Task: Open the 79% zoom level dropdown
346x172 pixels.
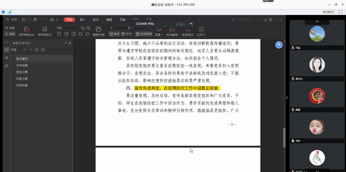Action: click(x=77, y=28)
